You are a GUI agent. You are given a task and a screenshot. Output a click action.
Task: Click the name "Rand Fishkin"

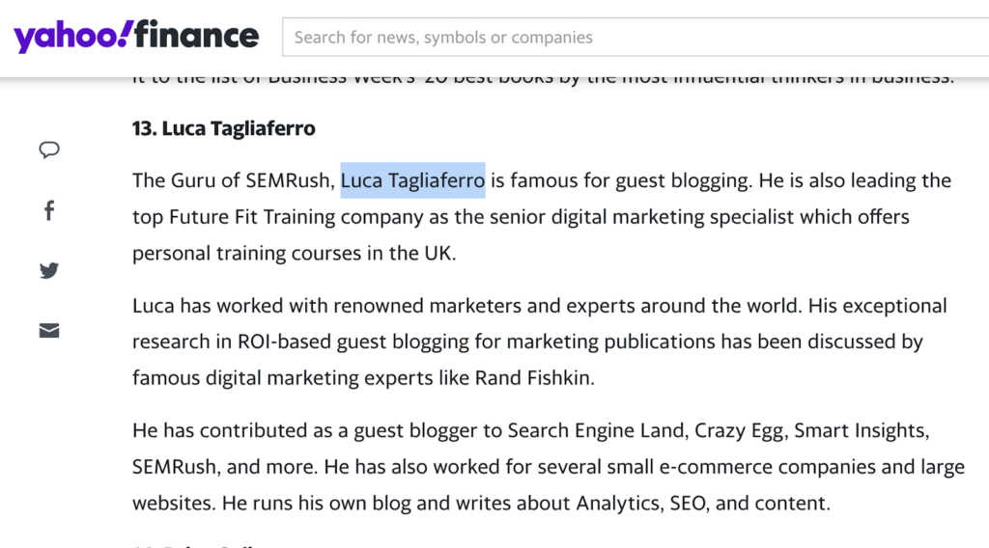pos(534,378)
